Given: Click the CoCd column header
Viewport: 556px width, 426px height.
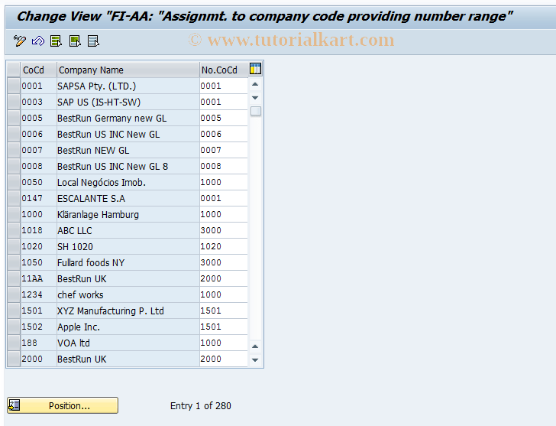Looking at the screenshot, I should coord(38,70).
